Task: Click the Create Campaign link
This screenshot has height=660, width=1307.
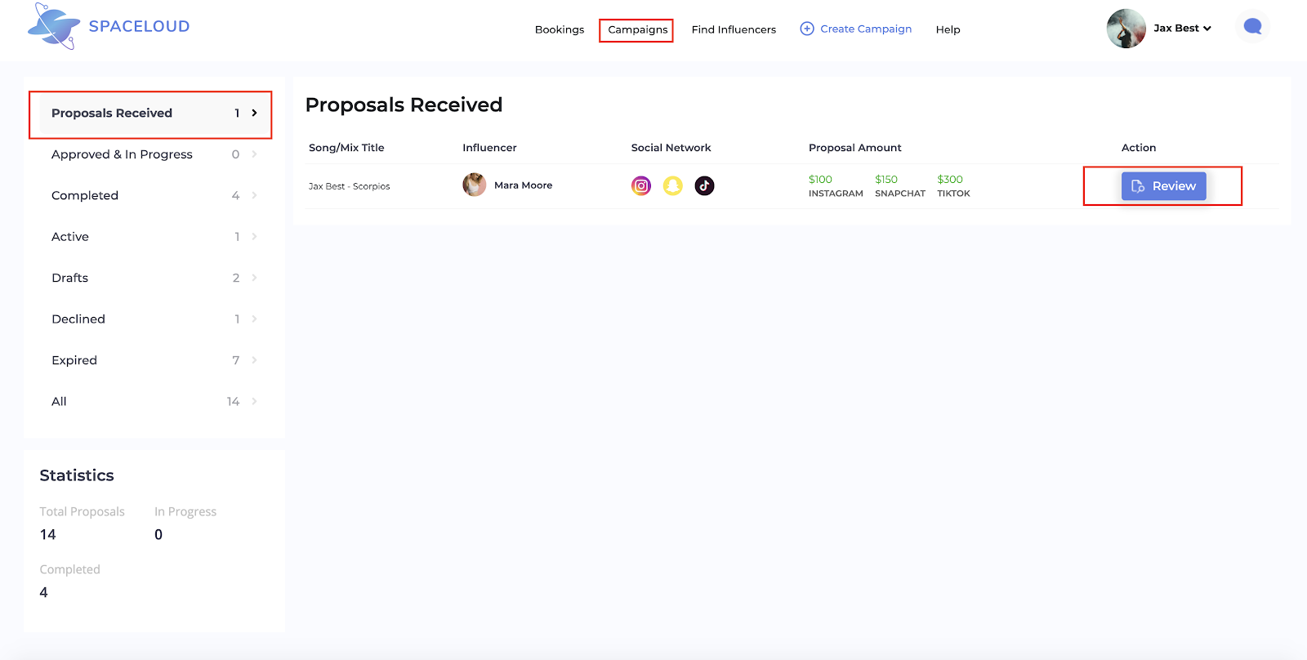Action: pos(866,29)
